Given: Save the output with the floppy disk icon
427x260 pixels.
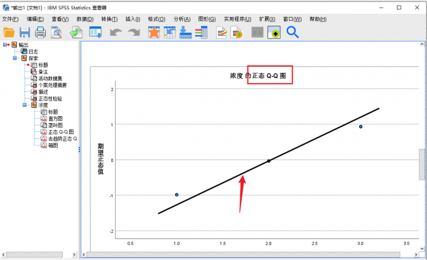Looking at the screenshot, I should pyautogui.click(x=24, y=33).
